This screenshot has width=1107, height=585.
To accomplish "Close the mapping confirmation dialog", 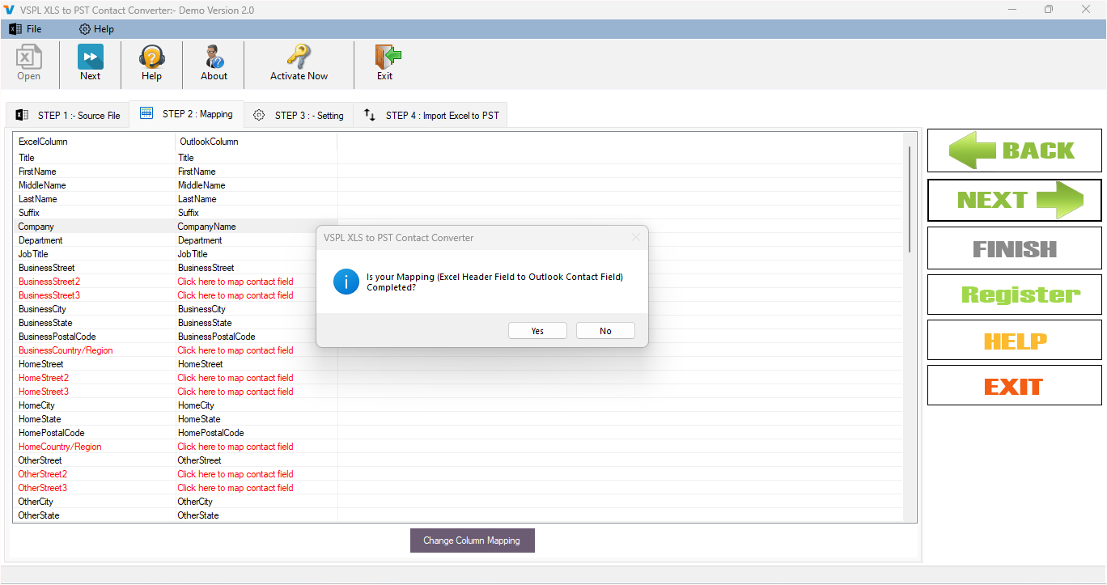I will [635, 237].
